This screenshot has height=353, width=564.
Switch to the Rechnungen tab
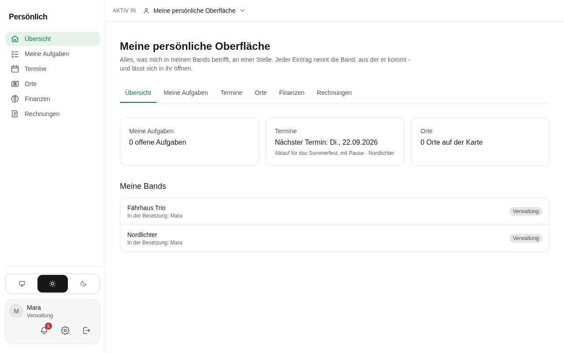pyautogui.click(x=334, y=93)
